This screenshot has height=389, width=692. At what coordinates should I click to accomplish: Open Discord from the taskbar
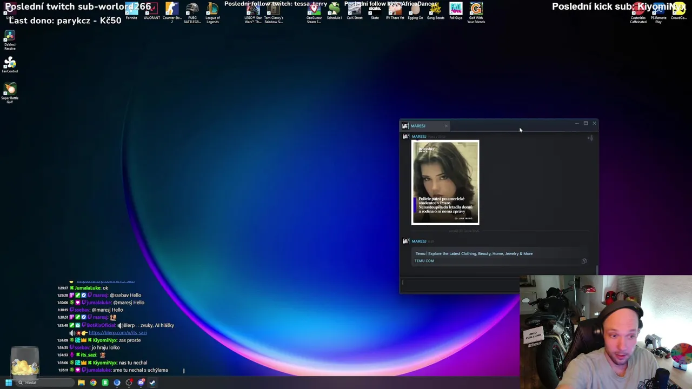pos(141,383)
